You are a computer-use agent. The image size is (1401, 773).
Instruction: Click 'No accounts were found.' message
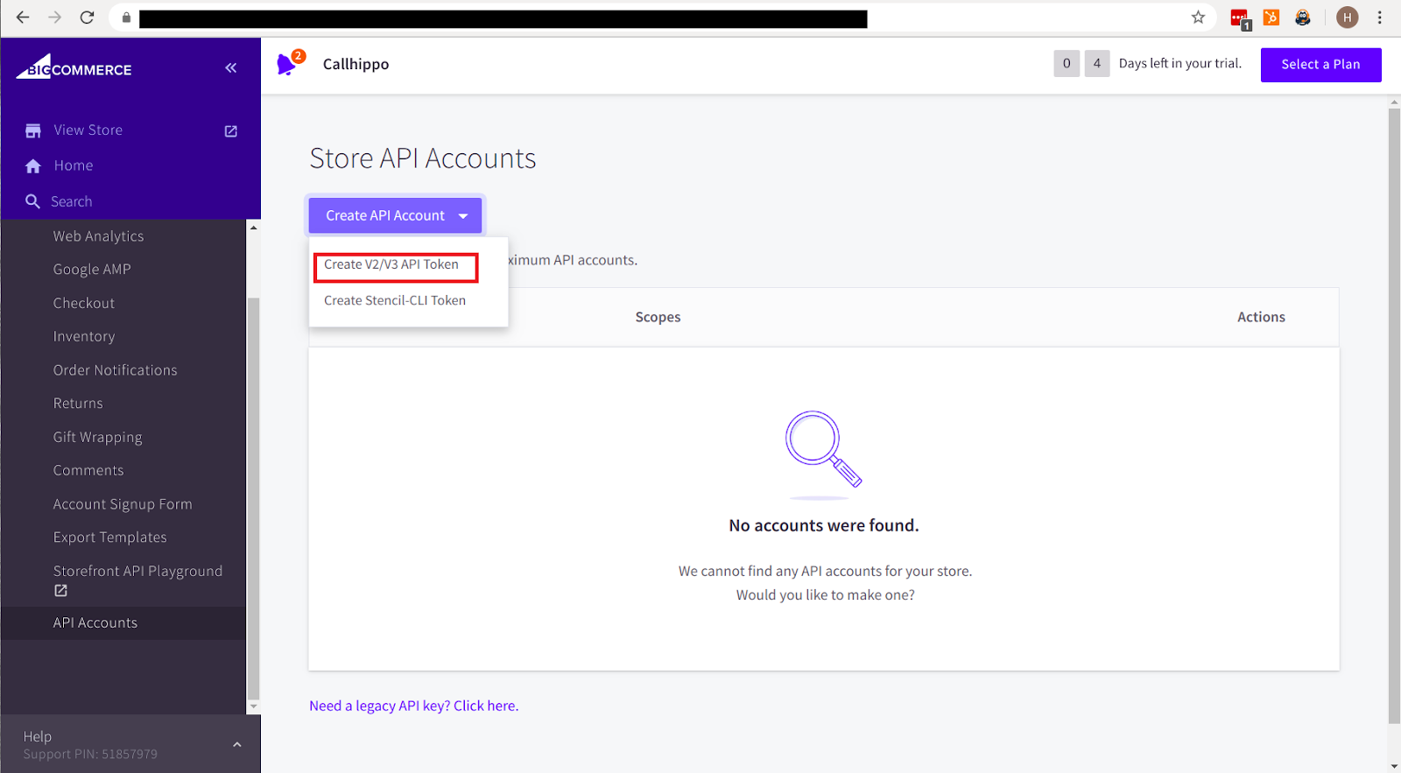824,525
